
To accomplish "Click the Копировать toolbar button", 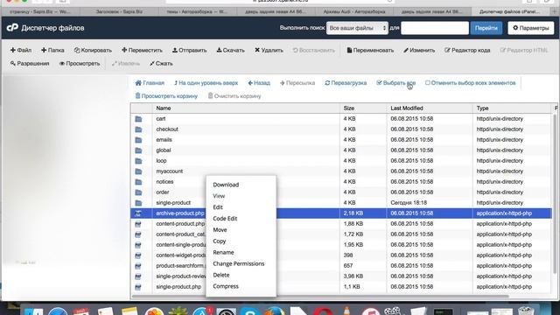I will pyautogui.click(x=93, y=51).
